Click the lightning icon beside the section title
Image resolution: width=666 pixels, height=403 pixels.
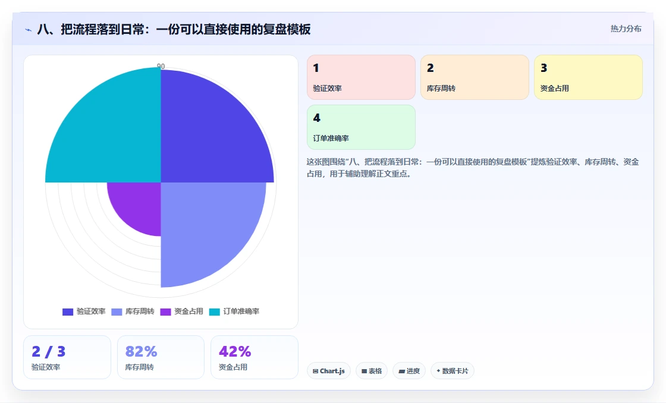(x=29, y=30)
